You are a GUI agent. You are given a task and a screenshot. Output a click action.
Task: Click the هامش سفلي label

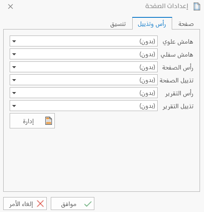(177, 55)
